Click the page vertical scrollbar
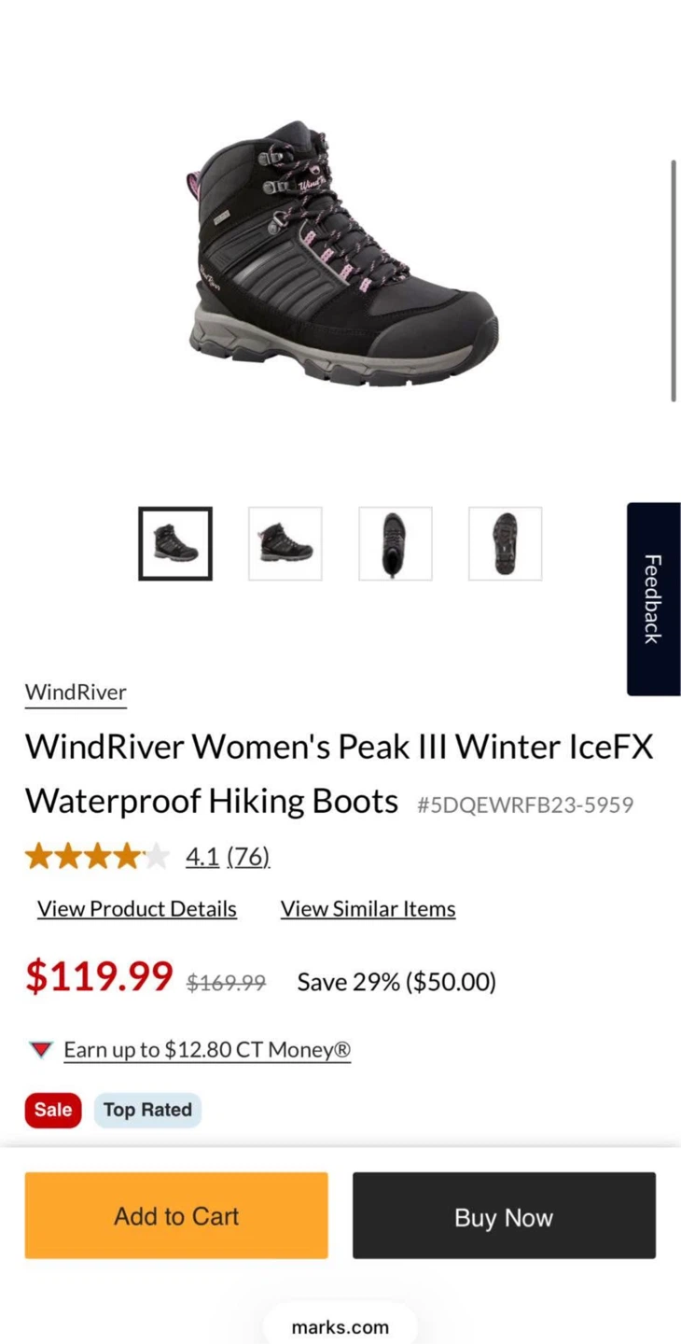 coord(674,281)
